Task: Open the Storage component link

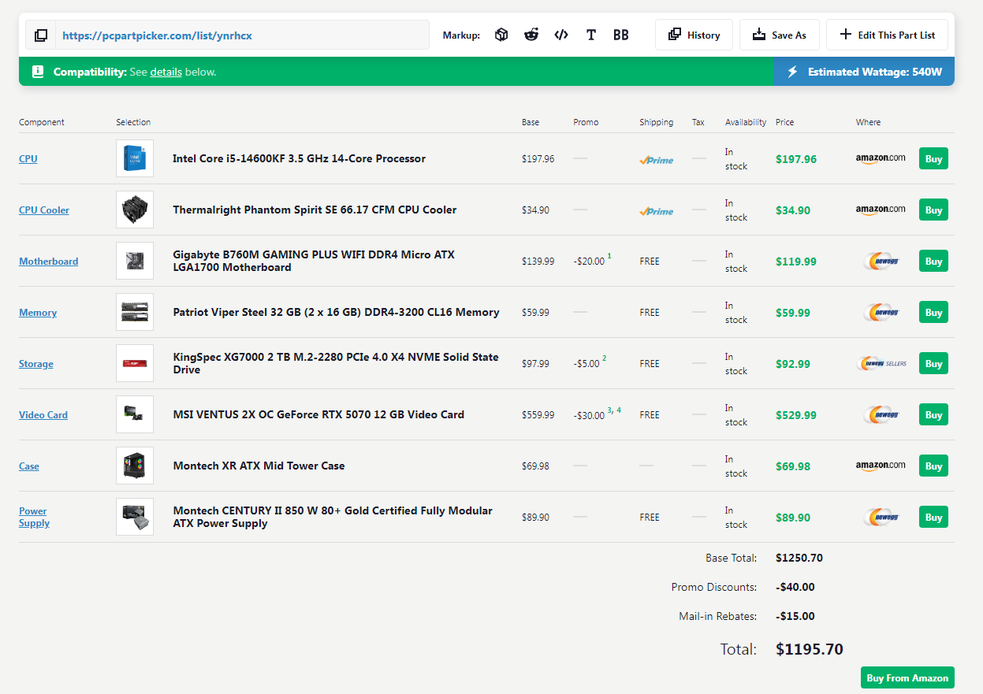Action: coord(36,363)
